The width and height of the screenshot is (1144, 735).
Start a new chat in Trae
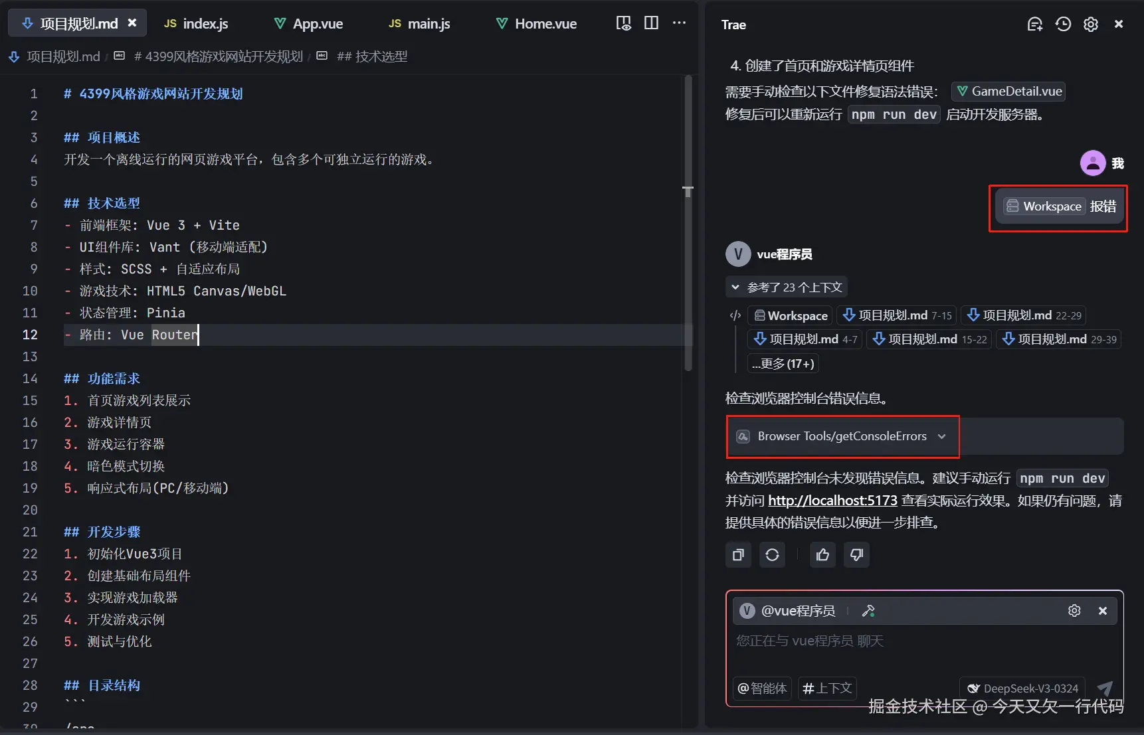1034,25
